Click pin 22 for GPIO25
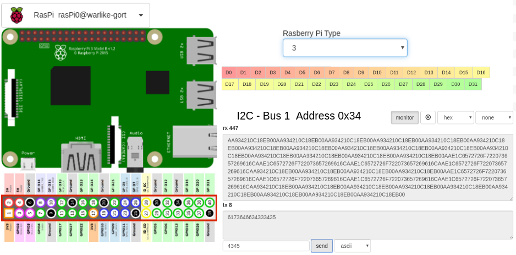Viewport: 516px width, 255px height. click(x=114, y=203)
